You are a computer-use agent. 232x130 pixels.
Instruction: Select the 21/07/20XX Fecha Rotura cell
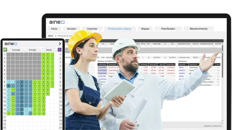coord(171,70)
